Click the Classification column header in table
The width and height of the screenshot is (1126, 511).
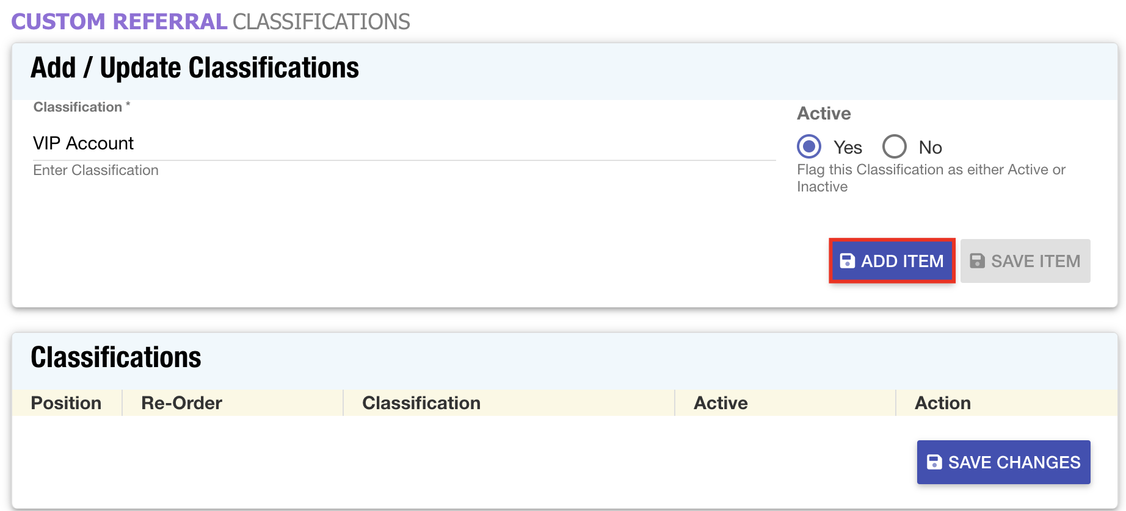coord(421,403)
